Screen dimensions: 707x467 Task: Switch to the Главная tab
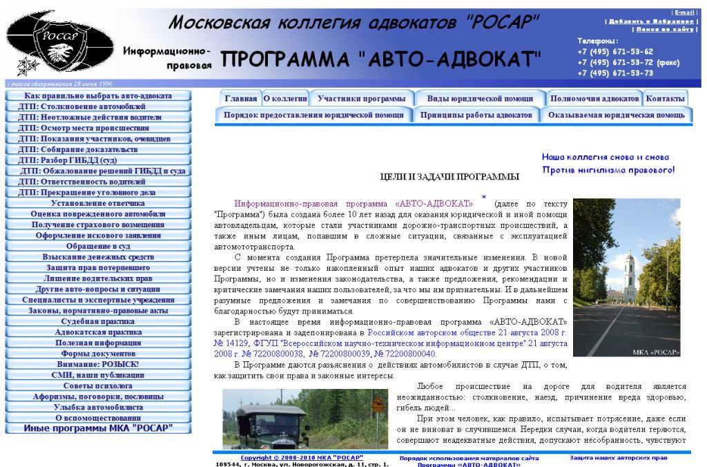[241, 98]
